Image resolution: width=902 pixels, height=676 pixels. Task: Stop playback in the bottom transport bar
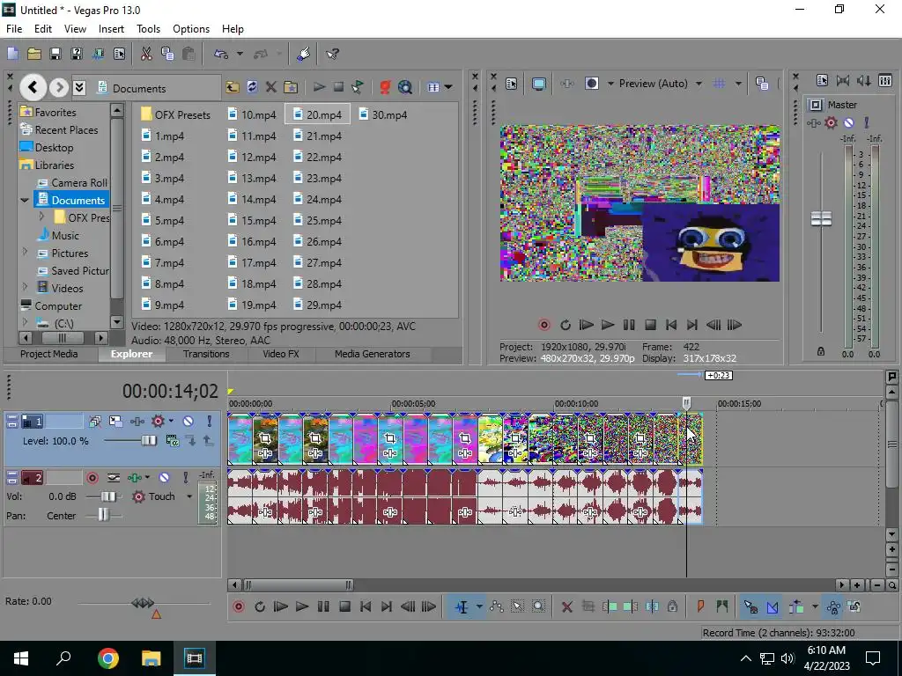(x=344, y=606)
